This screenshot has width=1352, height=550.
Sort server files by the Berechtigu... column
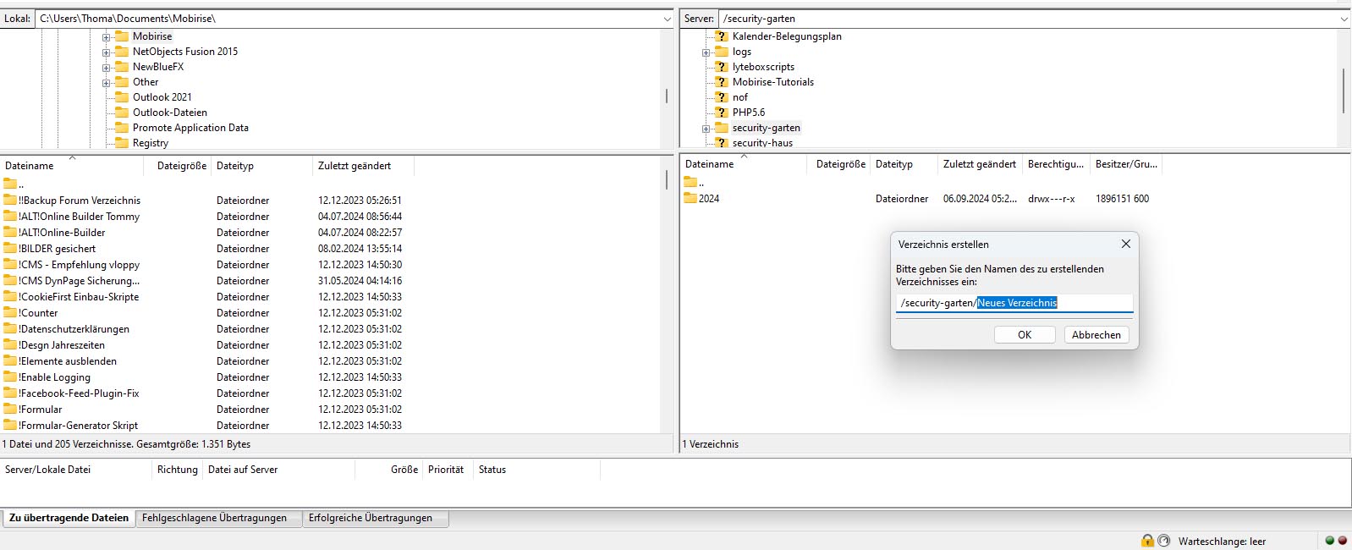tap(1056, 164)
